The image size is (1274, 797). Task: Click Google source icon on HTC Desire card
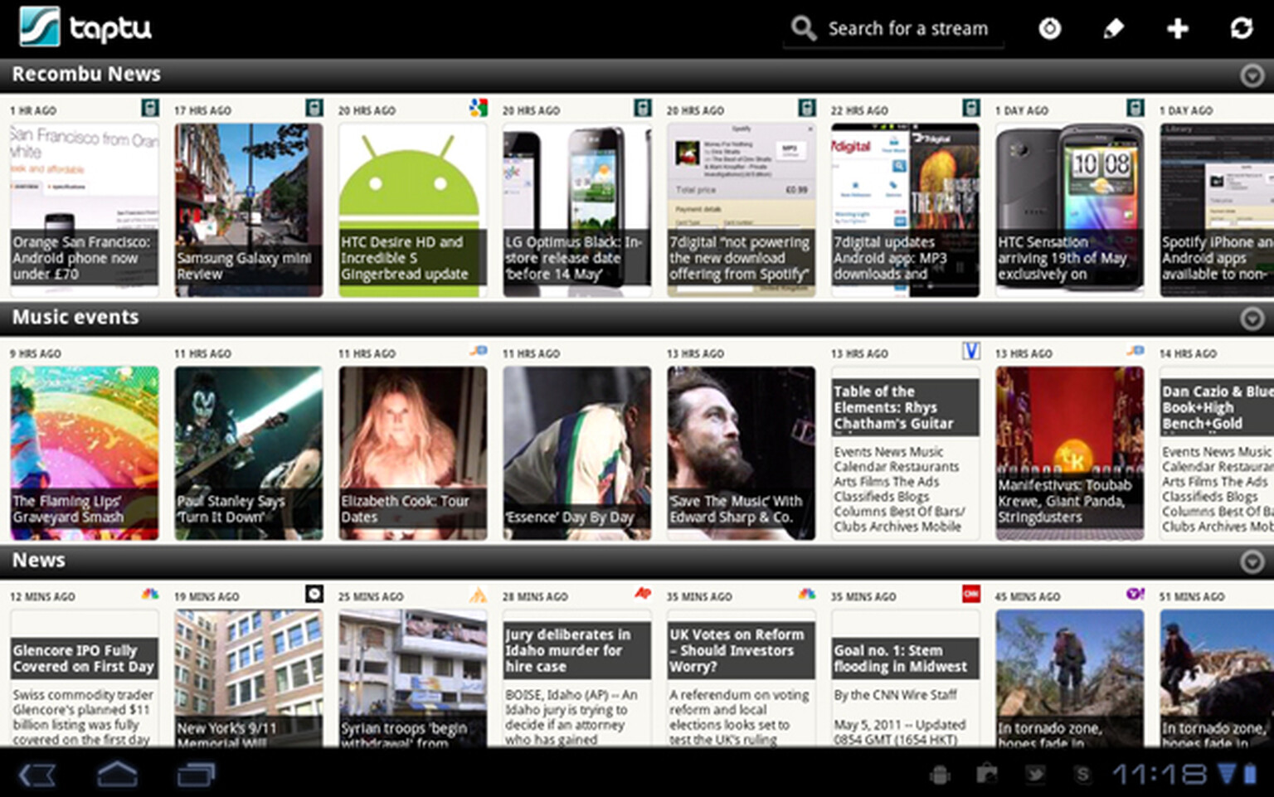[478, 107]
